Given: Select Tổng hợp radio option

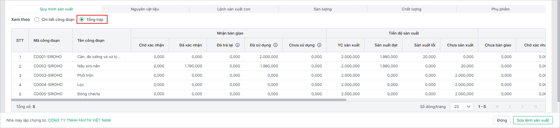Looking at the screenshot, I should click(82, 19).
